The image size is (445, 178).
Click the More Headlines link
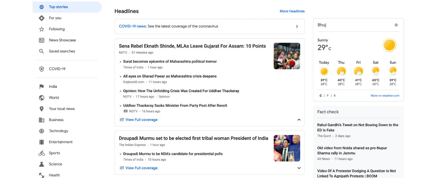click(x=292, y=11)
